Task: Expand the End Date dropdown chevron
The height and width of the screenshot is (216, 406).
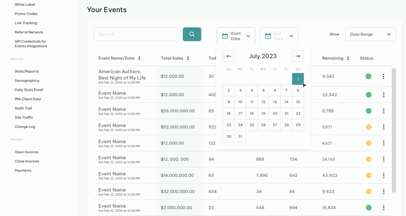Action: tap(291, 36)
